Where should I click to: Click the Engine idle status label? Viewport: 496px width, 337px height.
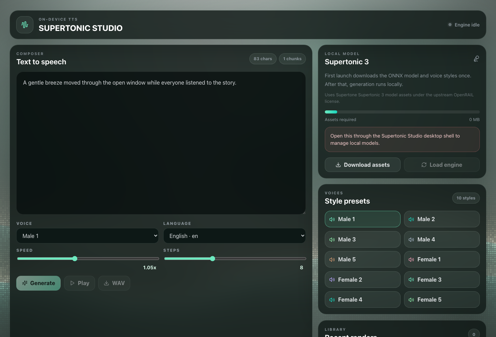pos(467,25)
